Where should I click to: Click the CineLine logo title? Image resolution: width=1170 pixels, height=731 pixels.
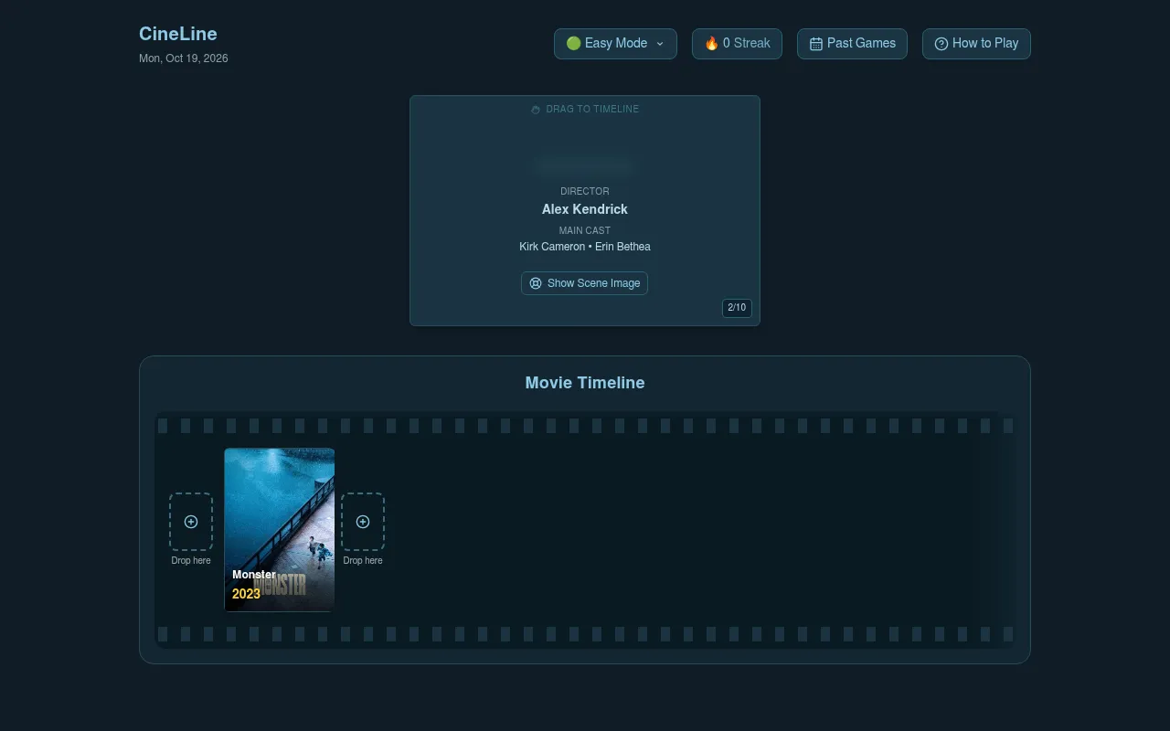(178, 34)
